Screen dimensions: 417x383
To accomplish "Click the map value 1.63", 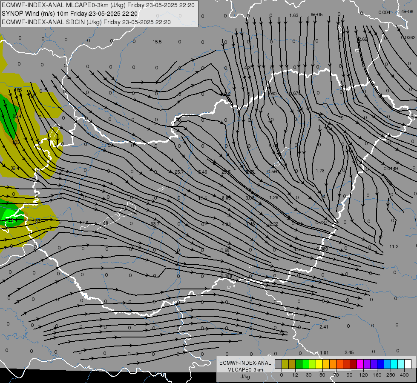I will click(293, 15).
